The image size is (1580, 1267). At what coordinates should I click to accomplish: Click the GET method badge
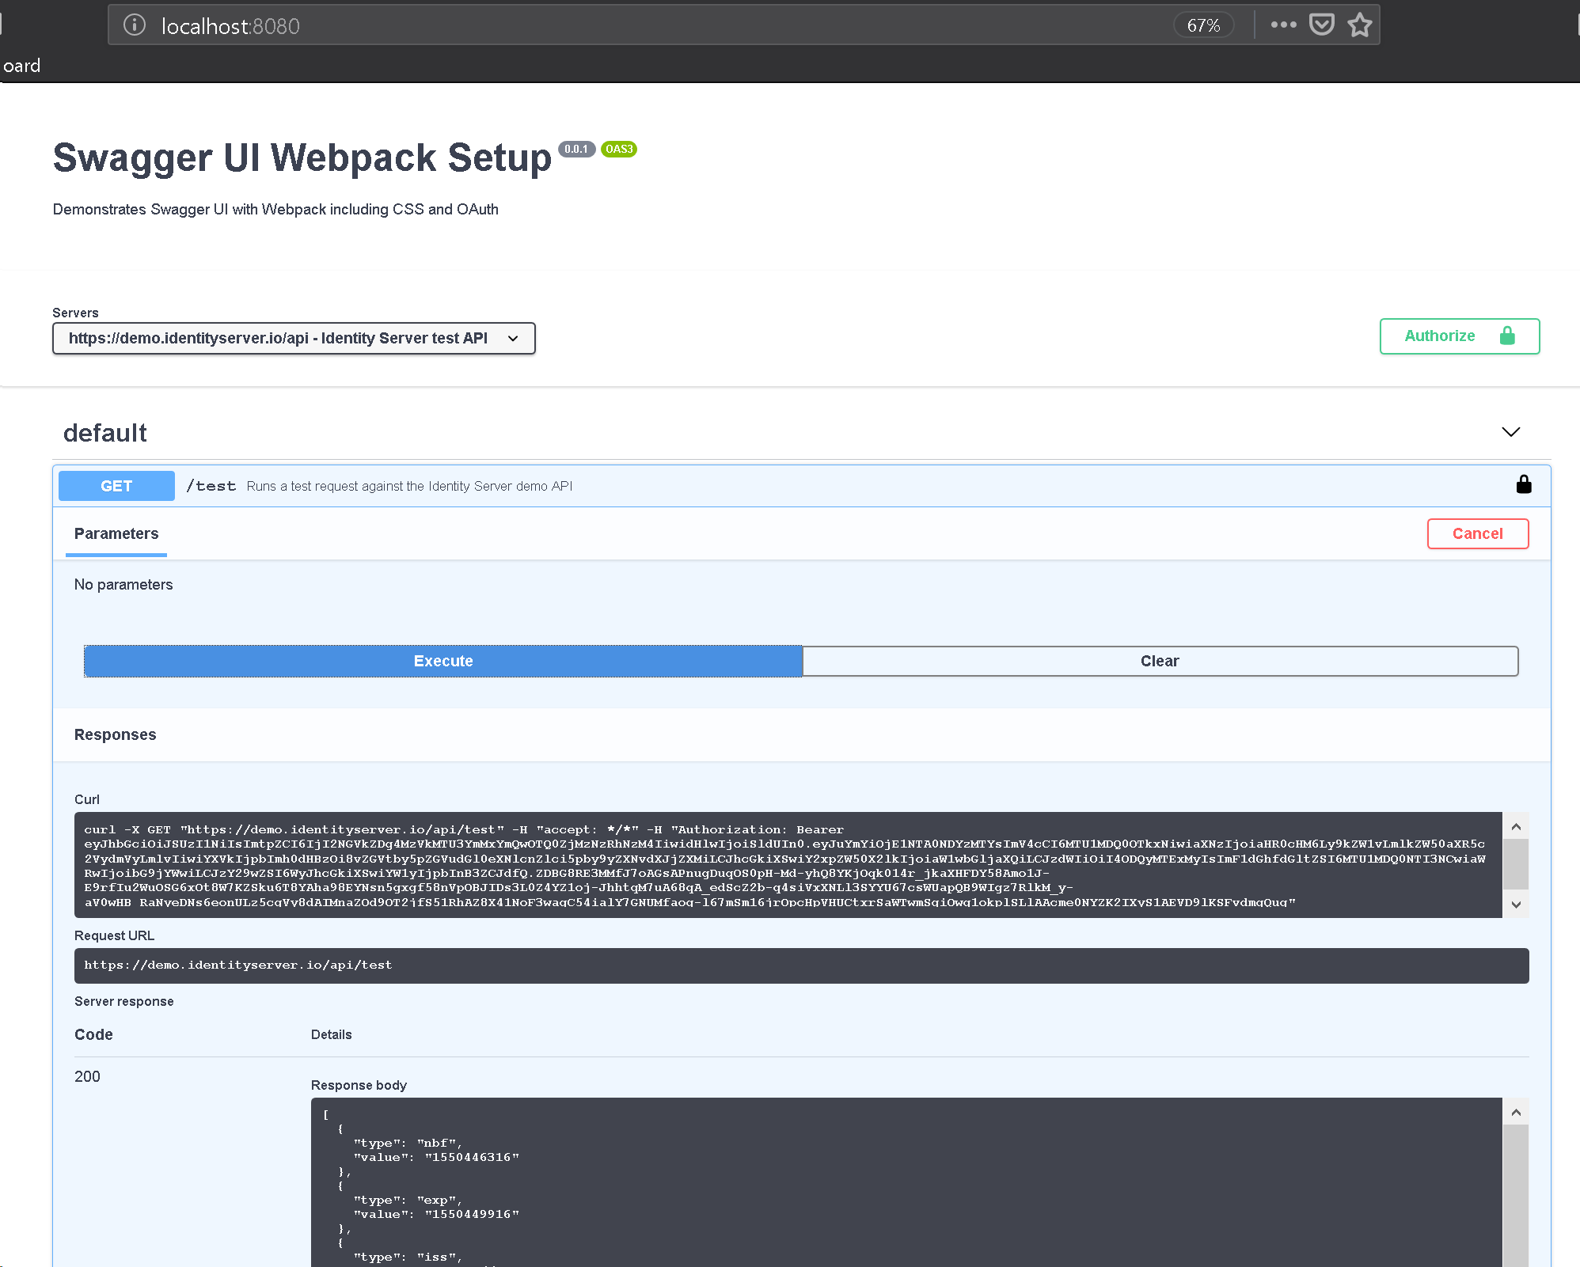pos(116,486)
